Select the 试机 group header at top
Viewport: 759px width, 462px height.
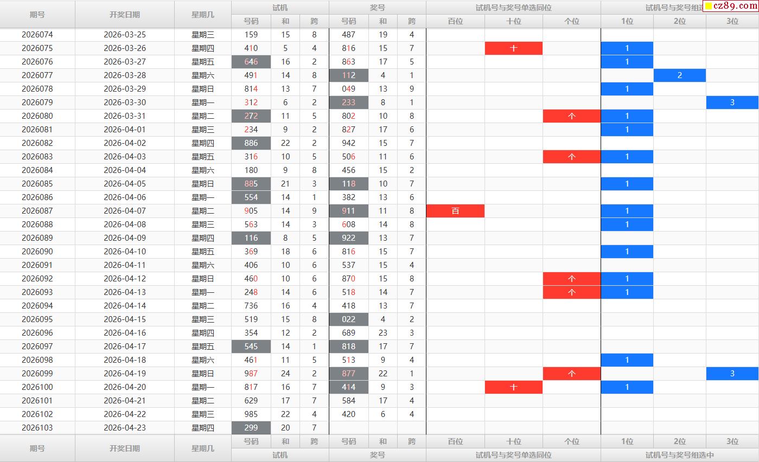coord(280,8)
